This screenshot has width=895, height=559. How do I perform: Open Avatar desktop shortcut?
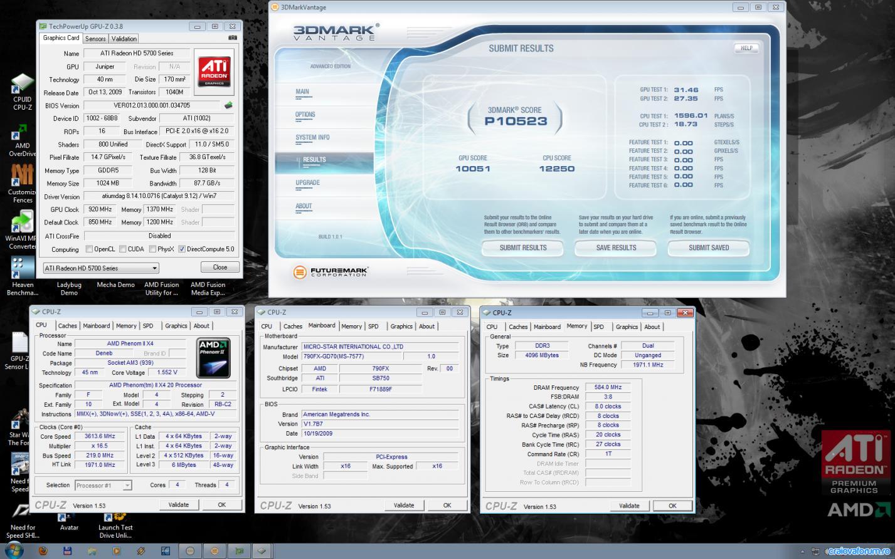(69, 520)
